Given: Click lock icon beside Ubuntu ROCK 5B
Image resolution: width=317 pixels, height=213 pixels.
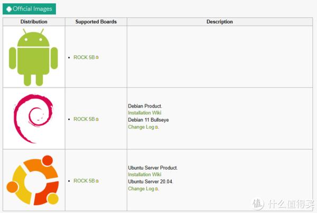Looking at the screenshot, I should [97, 181].
